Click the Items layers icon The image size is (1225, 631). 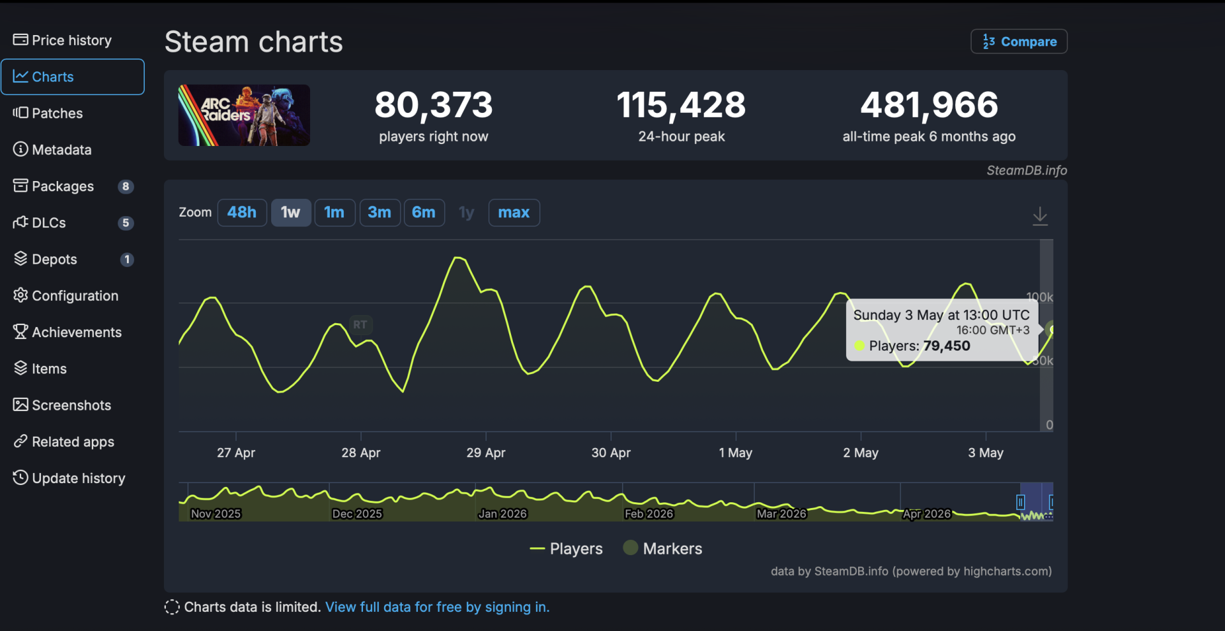click(20, 368)
